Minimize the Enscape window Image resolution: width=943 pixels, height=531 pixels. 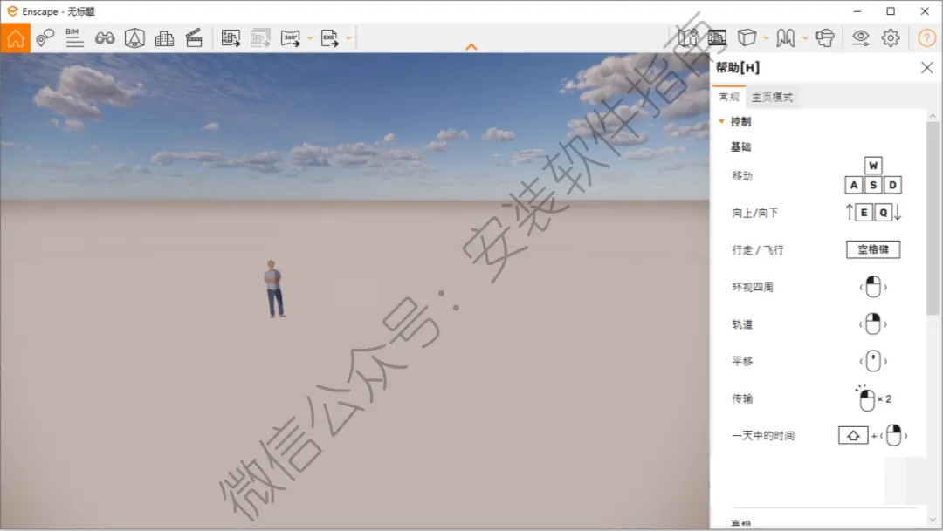[857, 11]
